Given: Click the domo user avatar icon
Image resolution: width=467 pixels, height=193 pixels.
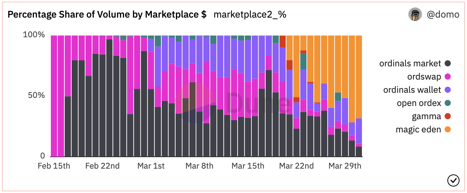Looking at the screenshot, I should 415,15.
